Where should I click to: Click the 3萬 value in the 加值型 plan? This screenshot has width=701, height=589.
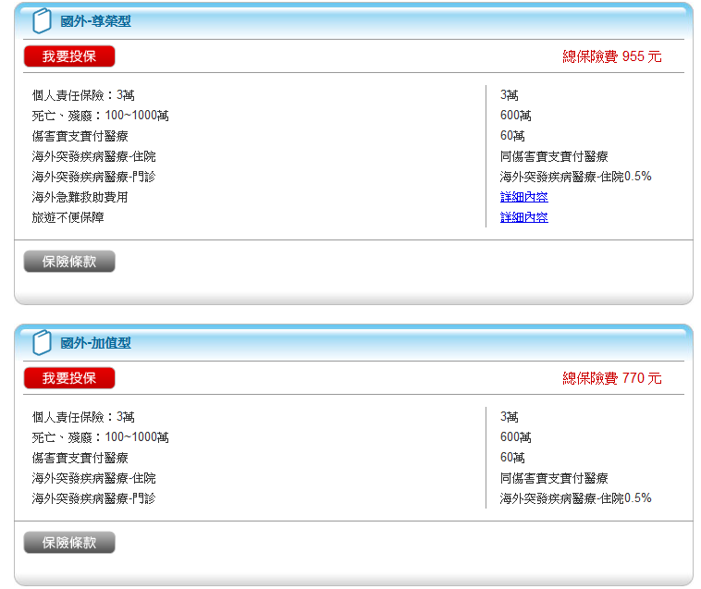pyautogui.click(x=510, y=417)
